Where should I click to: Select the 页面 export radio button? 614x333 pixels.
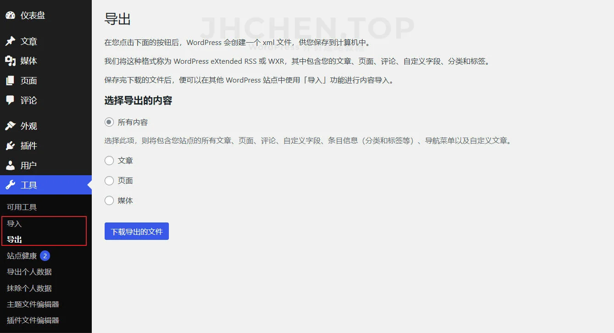(109, 180)
